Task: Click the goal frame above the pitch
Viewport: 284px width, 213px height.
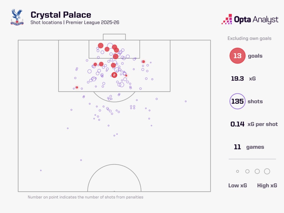Action: point(114,37)
